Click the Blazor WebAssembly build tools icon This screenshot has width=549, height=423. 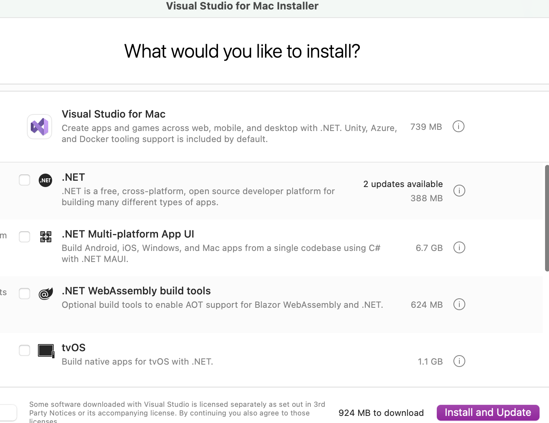[46, 294]
